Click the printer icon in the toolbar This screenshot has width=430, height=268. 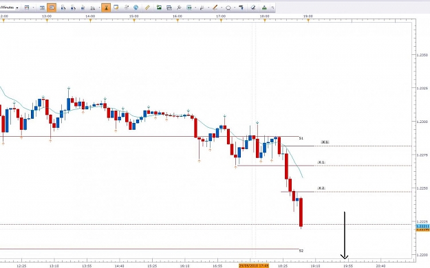169,8
